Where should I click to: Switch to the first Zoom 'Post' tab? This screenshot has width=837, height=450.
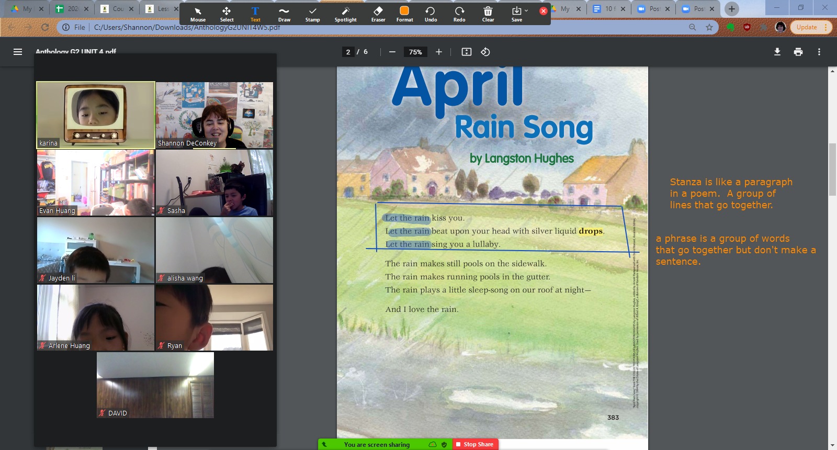(x=653, y=9)
